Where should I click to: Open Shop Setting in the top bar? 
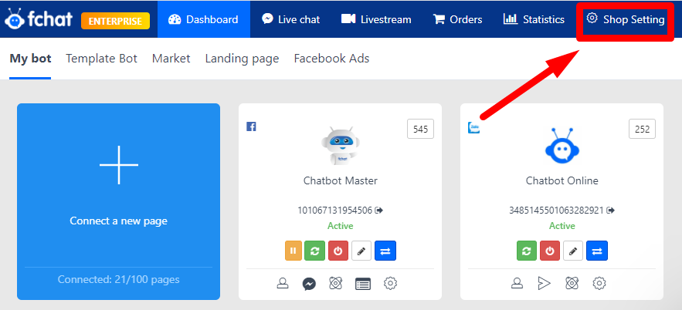(625, 19)
